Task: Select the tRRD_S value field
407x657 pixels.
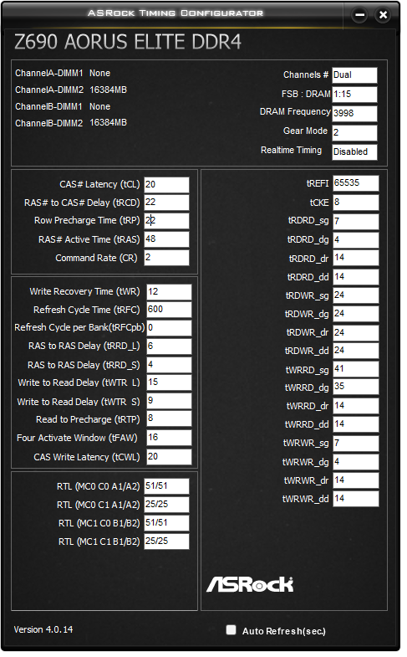Action: point(169,365)
